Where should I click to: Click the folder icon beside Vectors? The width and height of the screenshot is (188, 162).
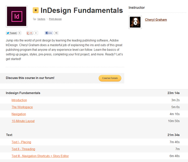point(34,19)
